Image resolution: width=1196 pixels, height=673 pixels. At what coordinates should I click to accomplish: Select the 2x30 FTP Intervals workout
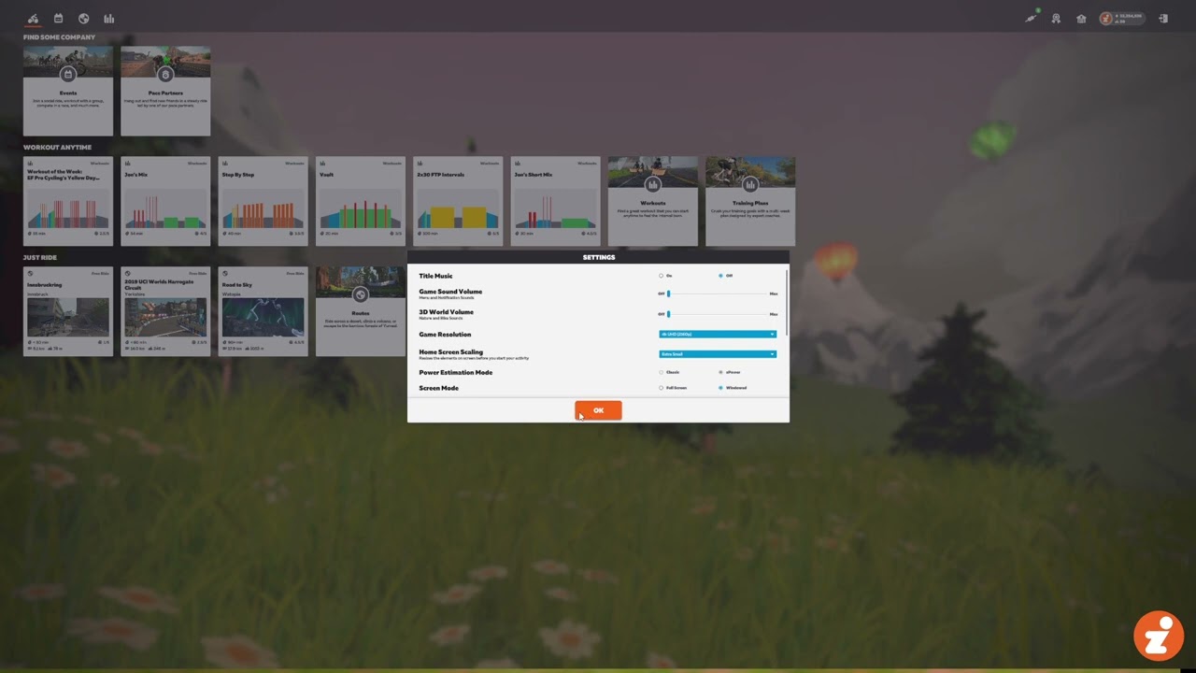(458, 201)
